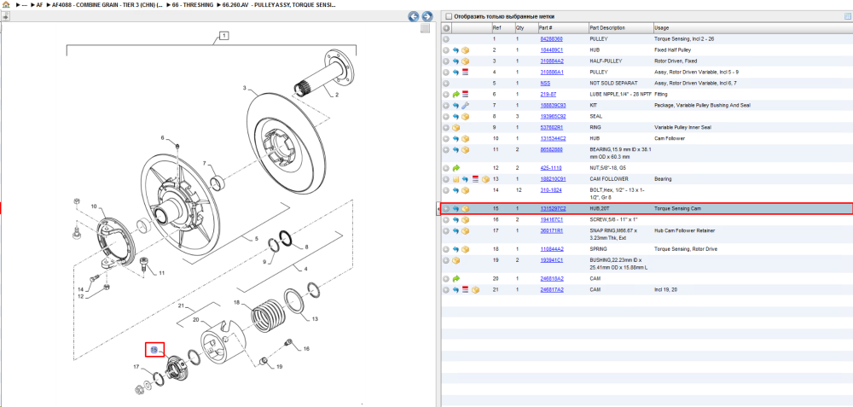Image resolution: width=853 pixels, height=407 pixels.
Task: Sort by the Part # column header
Action: pos(546,28)
